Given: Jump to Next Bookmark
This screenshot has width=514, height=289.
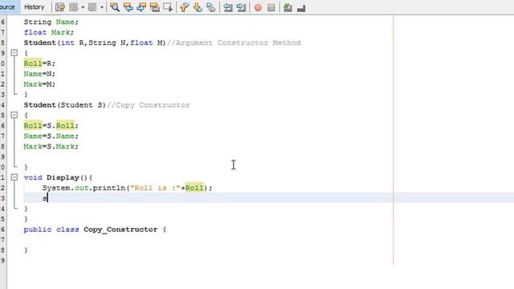Looking at the screenshot, I should (198, 7).
